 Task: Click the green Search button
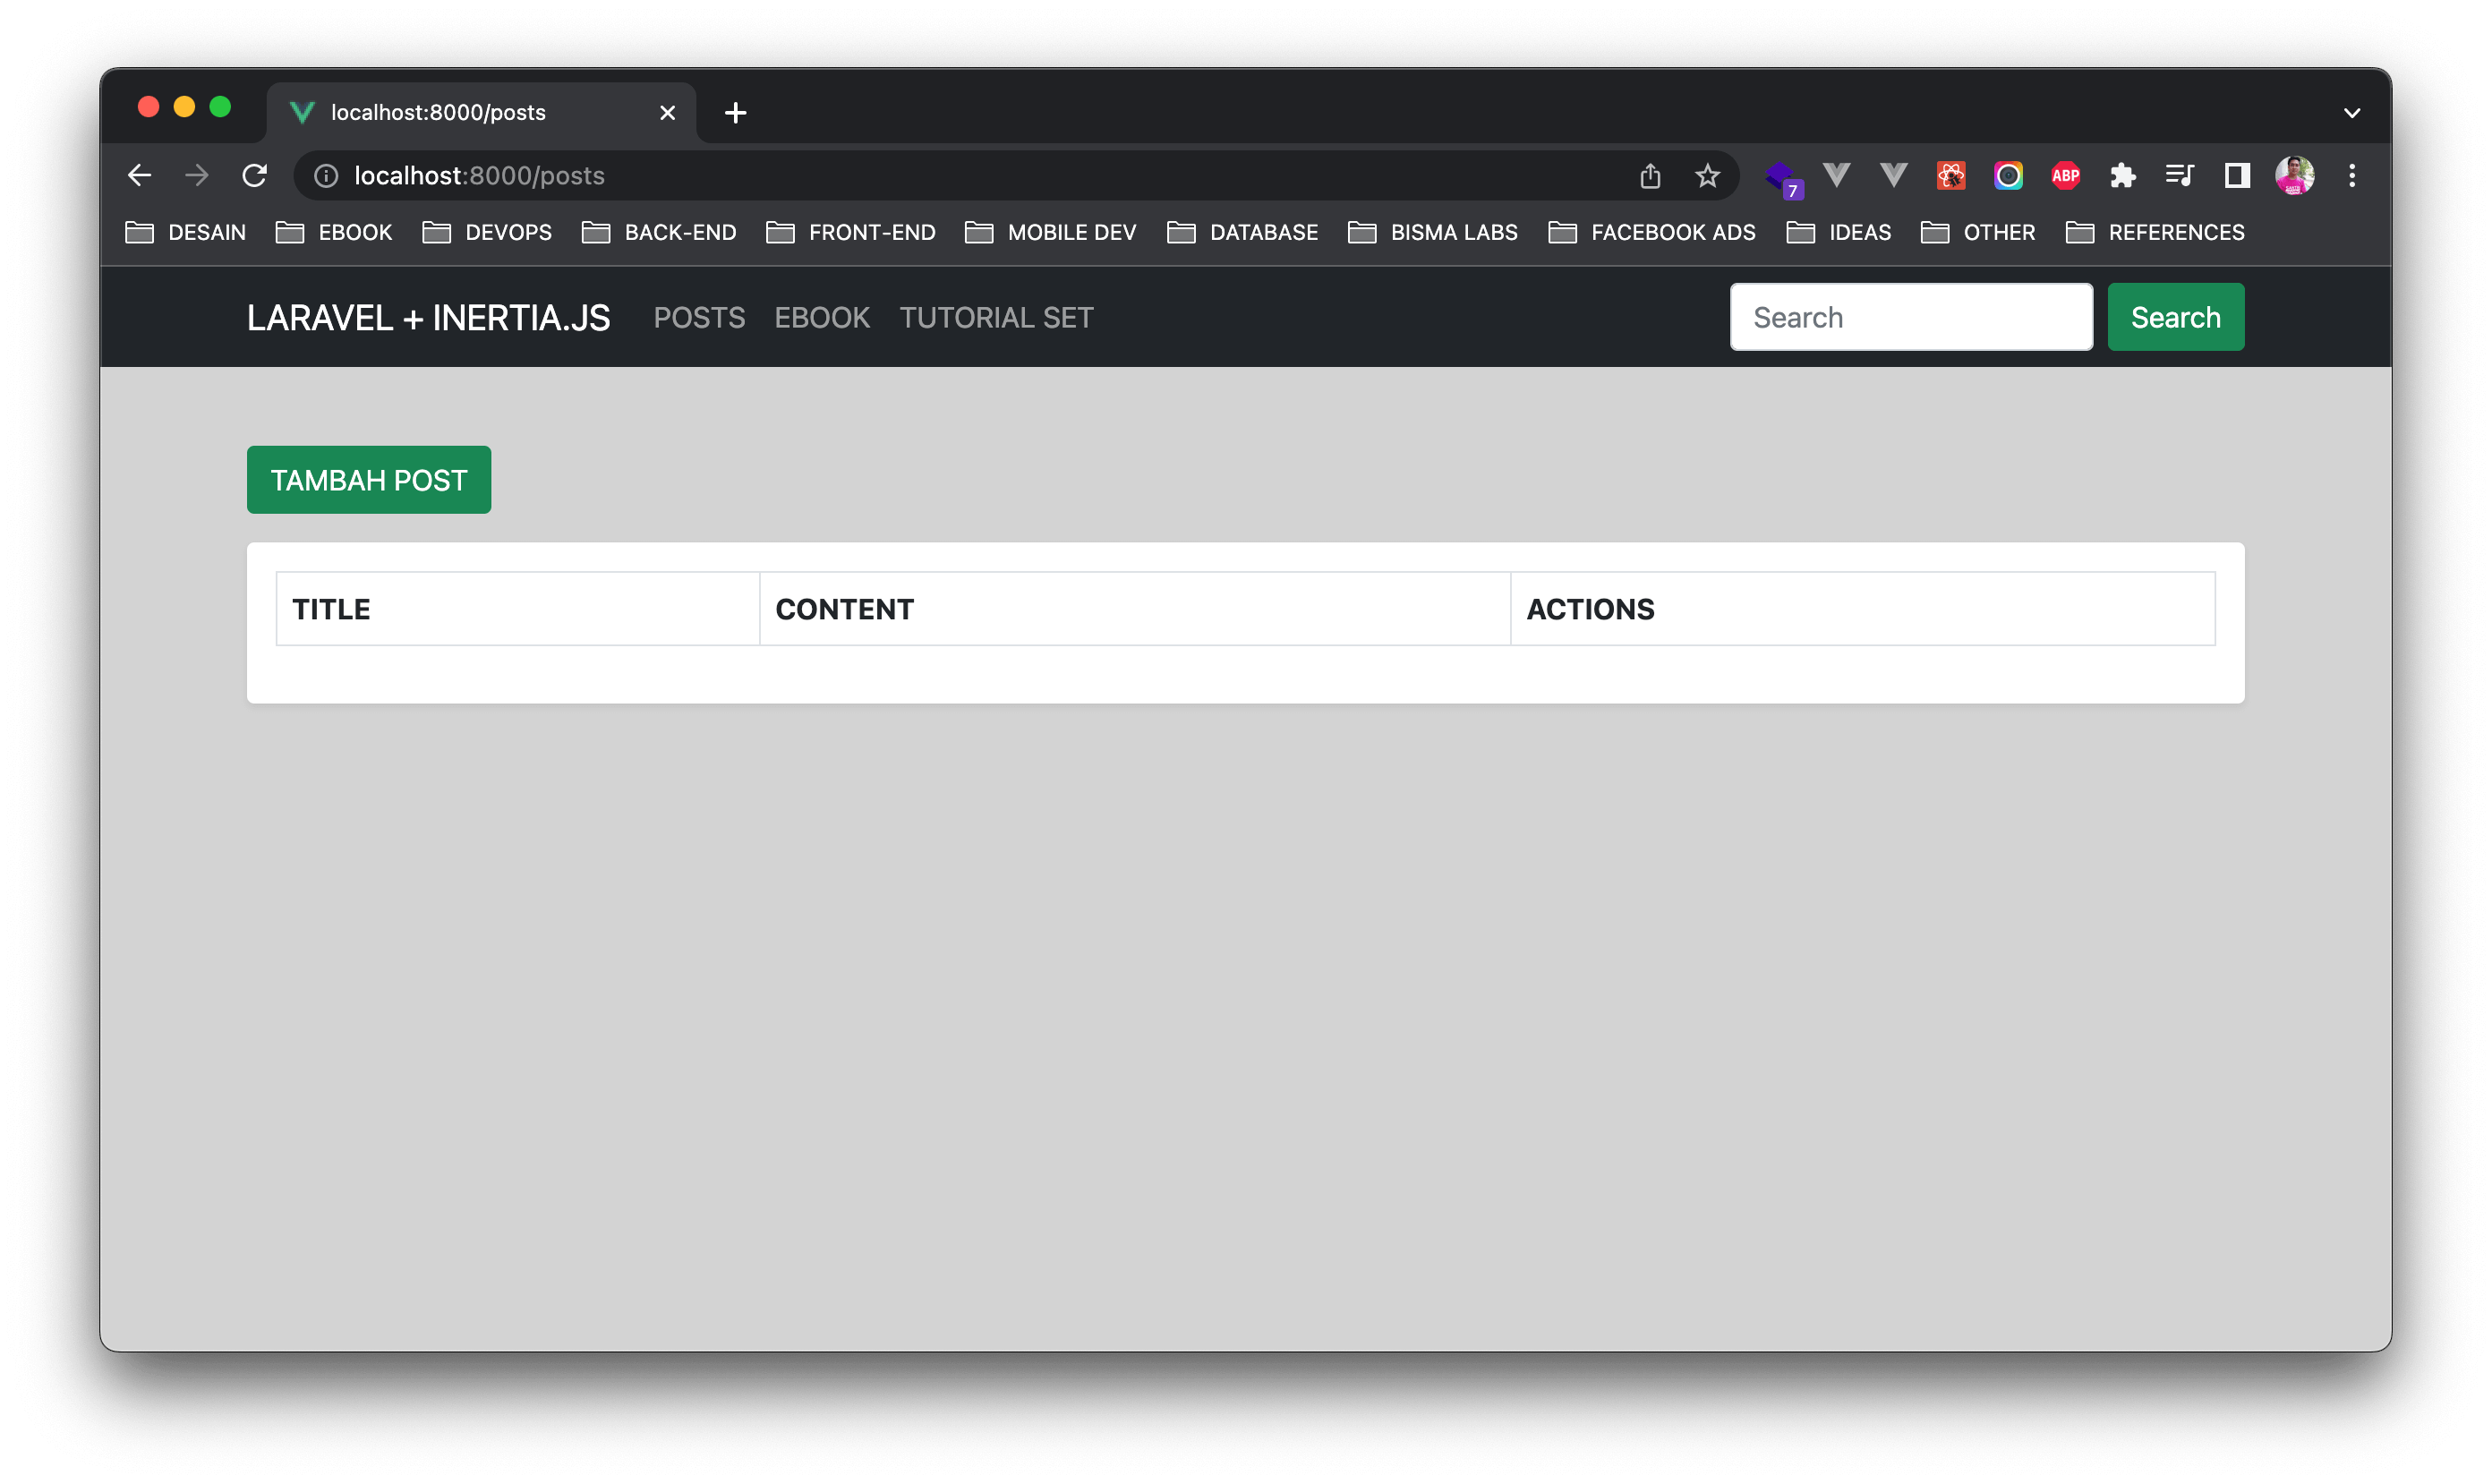[x=2175, y=318]
